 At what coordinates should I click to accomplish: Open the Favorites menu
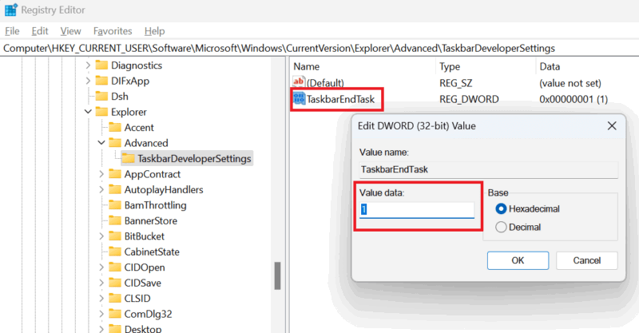113,31
